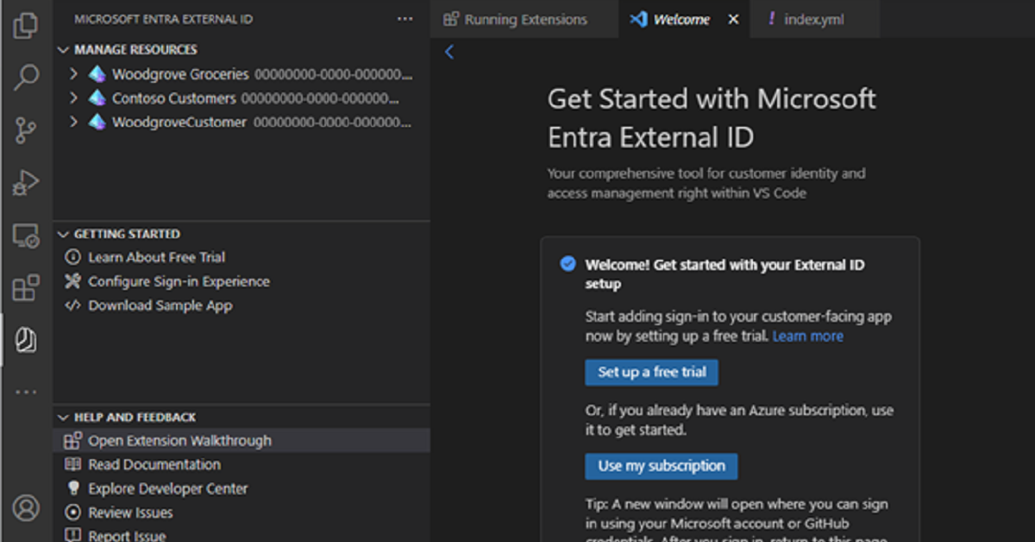This screenshot has height=542, width=1035.
Task: Open the Source Control view
Action: click(26, 130)
